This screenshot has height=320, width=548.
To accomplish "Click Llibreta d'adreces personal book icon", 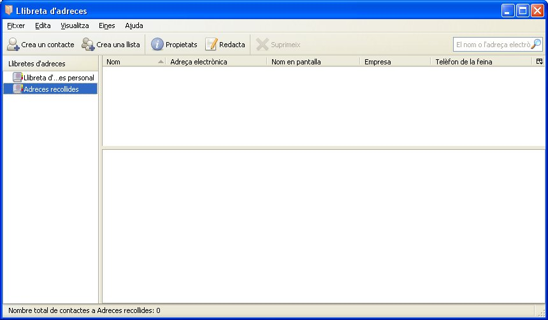I will click(18, 78).
